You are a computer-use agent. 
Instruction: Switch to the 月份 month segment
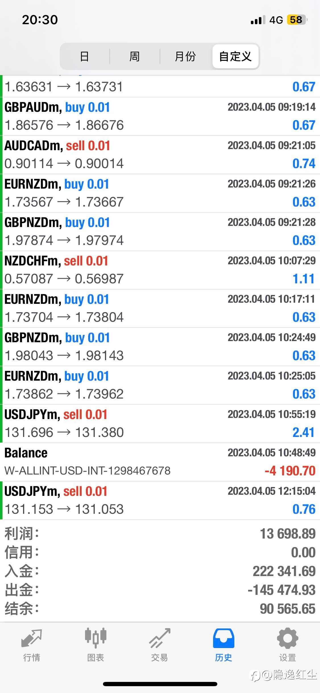185,56
